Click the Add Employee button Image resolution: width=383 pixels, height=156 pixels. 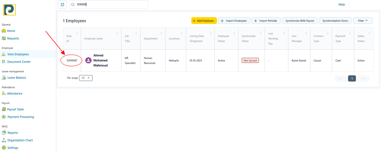pyautogui.click(x=204, y=21)
